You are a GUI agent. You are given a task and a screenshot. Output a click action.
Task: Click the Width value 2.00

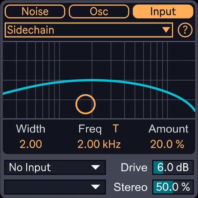click(x=31, y=144)
